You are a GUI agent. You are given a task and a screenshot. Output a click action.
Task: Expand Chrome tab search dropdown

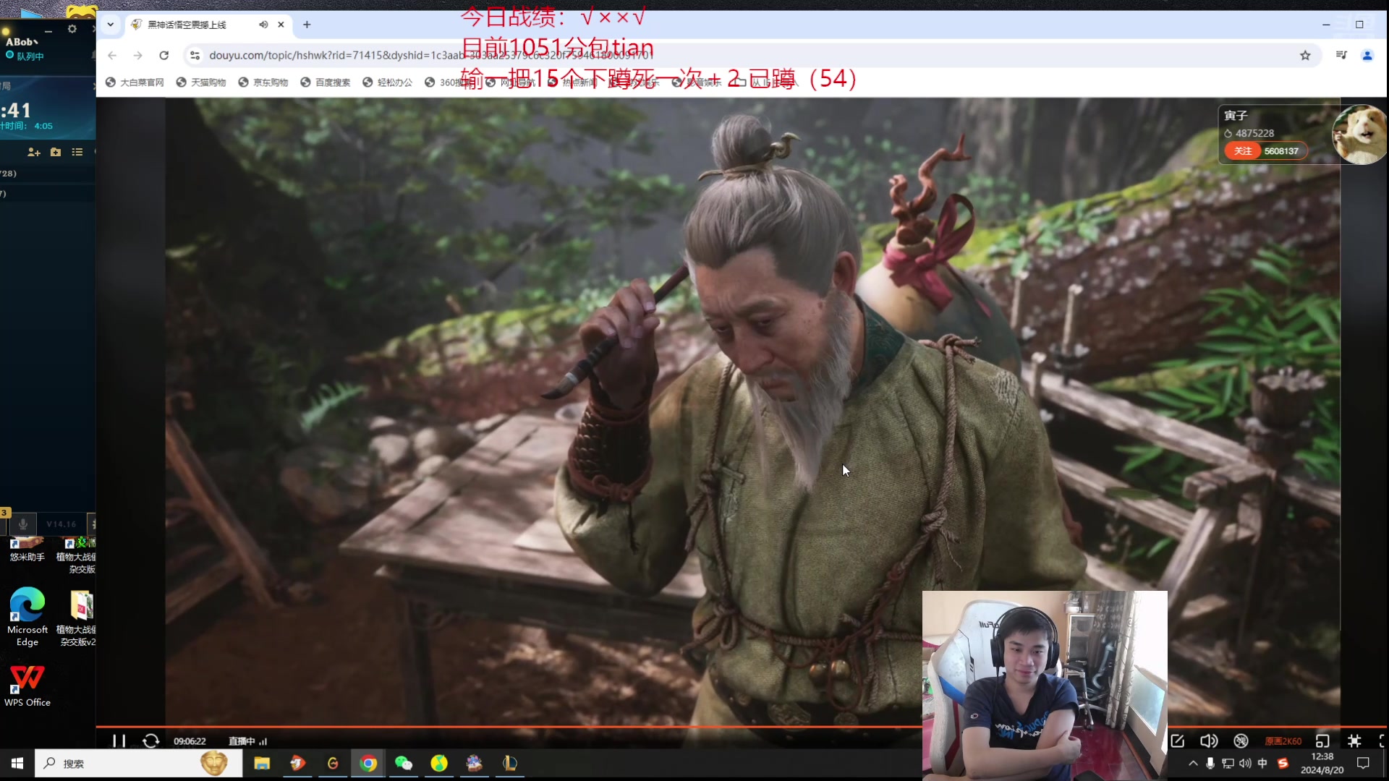pos(110,25)
